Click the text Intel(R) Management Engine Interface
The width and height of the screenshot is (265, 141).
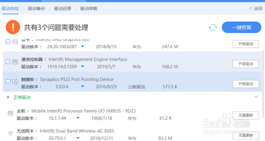[88, 59]
